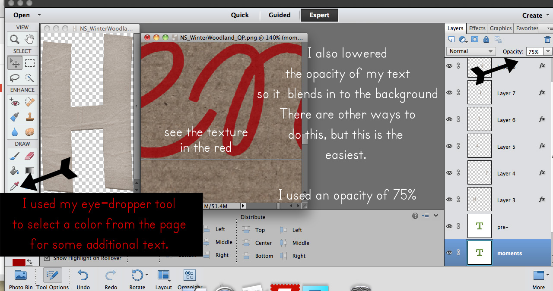
Task: Switch to the Effects tab
Action: click(x=477, y=28)
